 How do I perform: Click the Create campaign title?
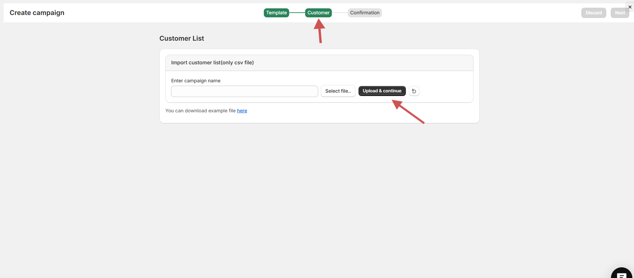pos(37,13)
